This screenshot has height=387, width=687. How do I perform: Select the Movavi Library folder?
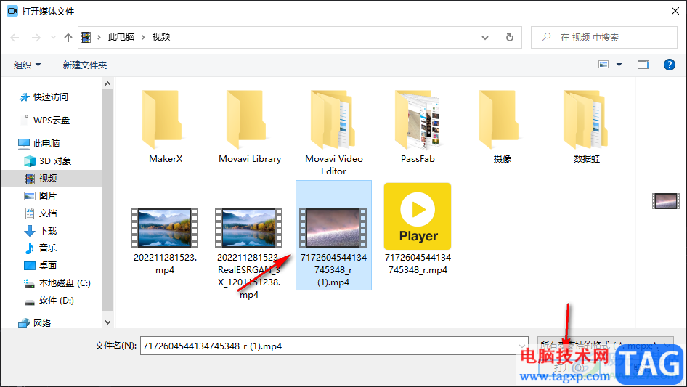(x=250, y=126)
